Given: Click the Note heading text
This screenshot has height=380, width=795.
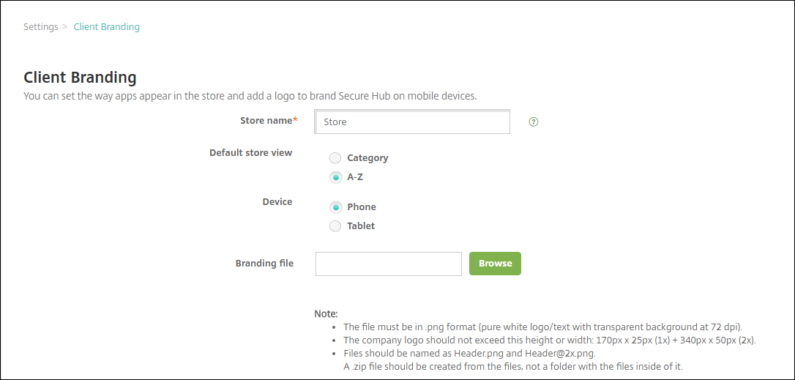Looking at the screenshot, I should click(x=326, y=313).
